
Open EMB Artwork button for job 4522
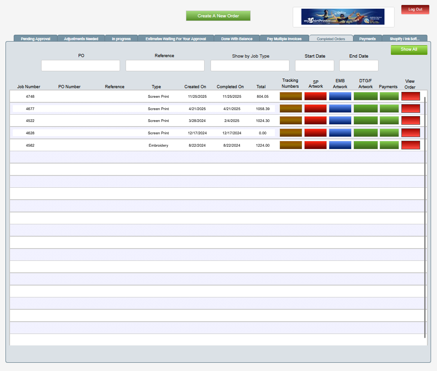pos(340,121)
